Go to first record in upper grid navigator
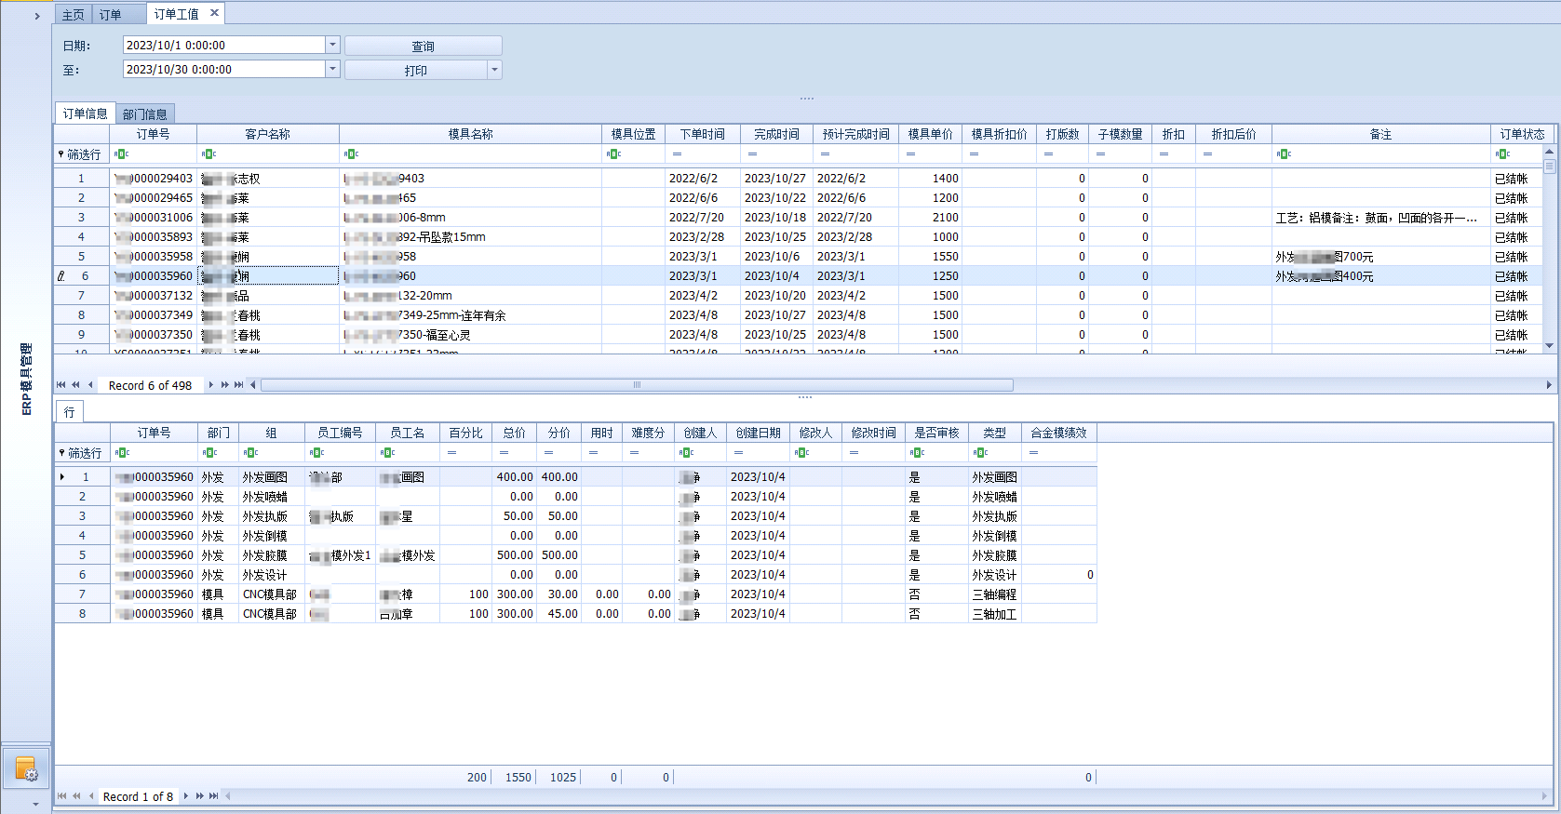The width and height of the screenshot is (1561, 814). coord(61,385)
